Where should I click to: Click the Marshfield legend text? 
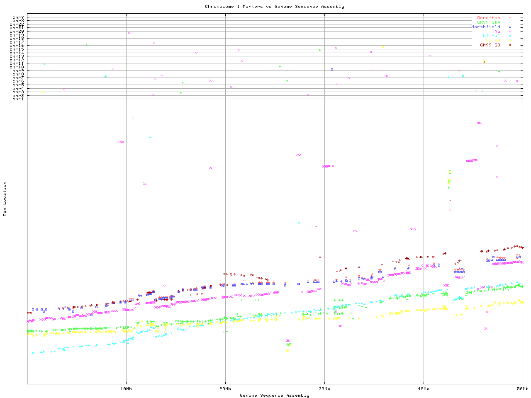(x=485, y=27)
